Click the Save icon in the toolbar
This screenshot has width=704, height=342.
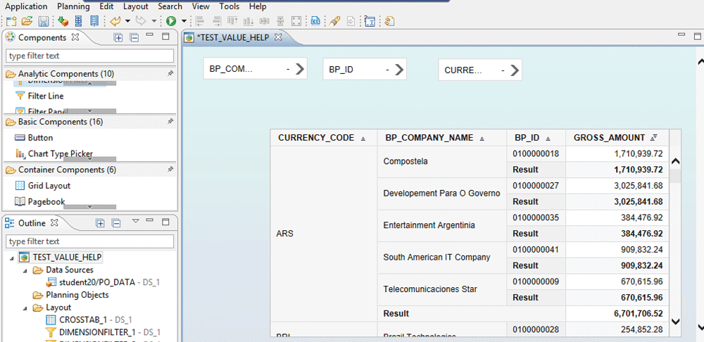click(44, 21)
